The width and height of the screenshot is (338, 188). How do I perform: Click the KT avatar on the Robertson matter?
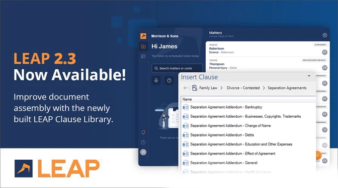pyautogui.click(x=325, y=52)
